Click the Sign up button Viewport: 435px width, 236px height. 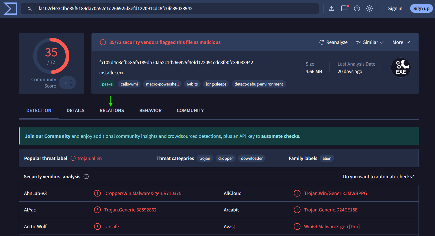[421, 9]
